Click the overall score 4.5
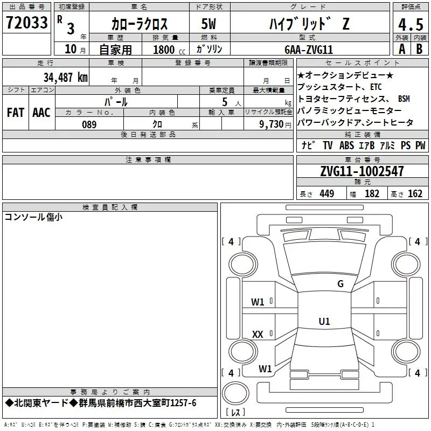Viewport: 431px width, 431px height. (411, 25)
